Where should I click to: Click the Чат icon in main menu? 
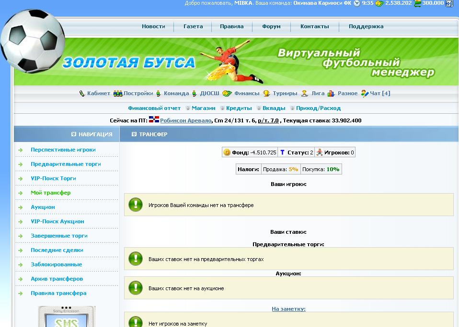[365, 94]
